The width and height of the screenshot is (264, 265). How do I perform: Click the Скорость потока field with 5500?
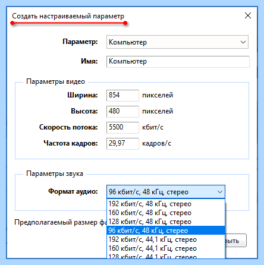[x=122, y=127]
